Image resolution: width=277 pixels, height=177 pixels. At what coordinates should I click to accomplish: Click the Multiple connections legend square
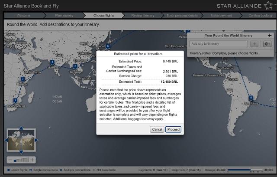(x=61, y=170)
